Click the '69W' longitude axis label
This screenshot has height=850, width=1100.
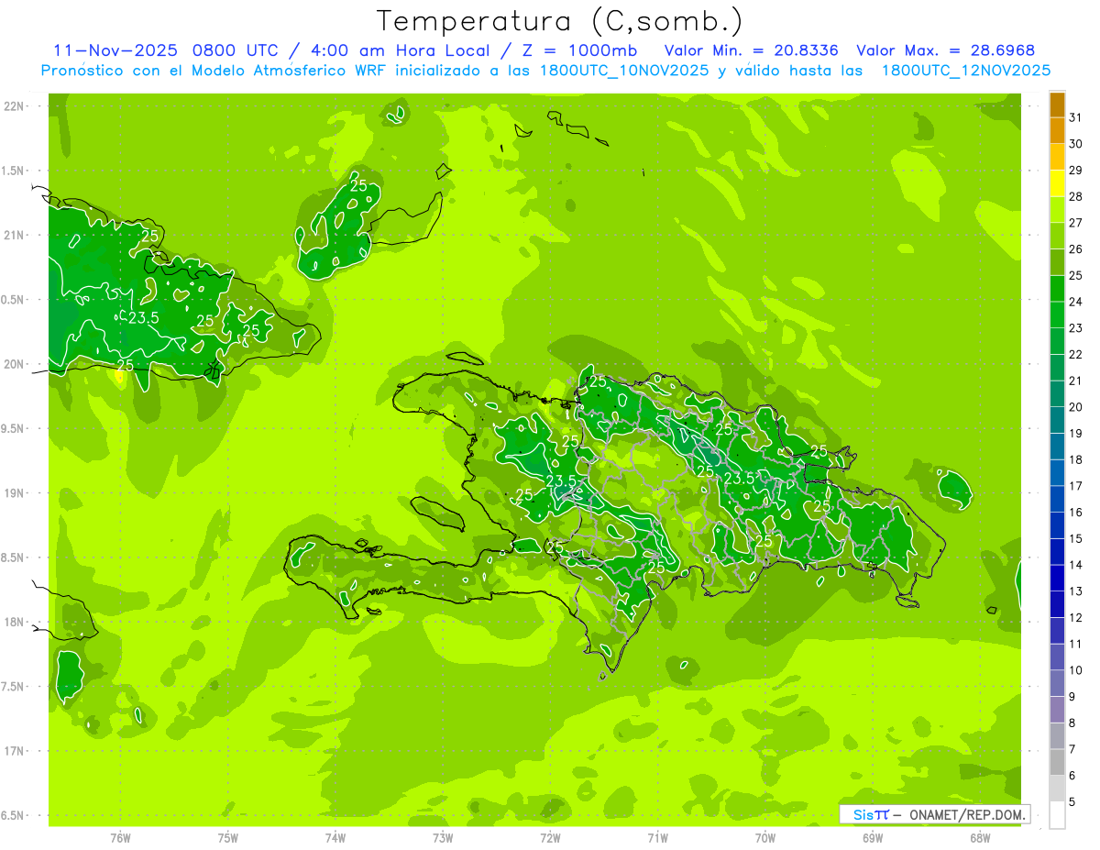872,838
